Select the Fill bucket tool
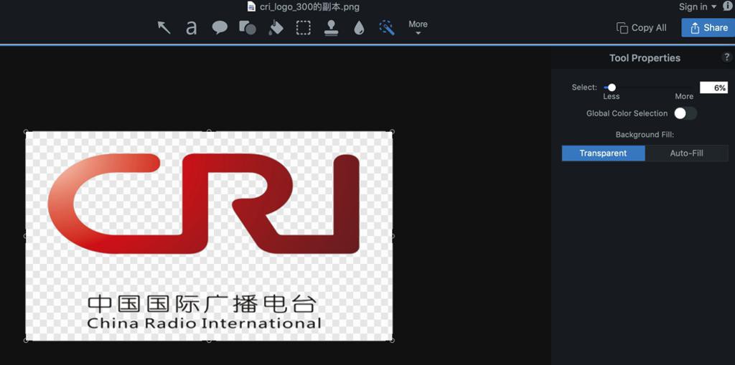This screenshot has width=735, height=365. tap(276, 28)
